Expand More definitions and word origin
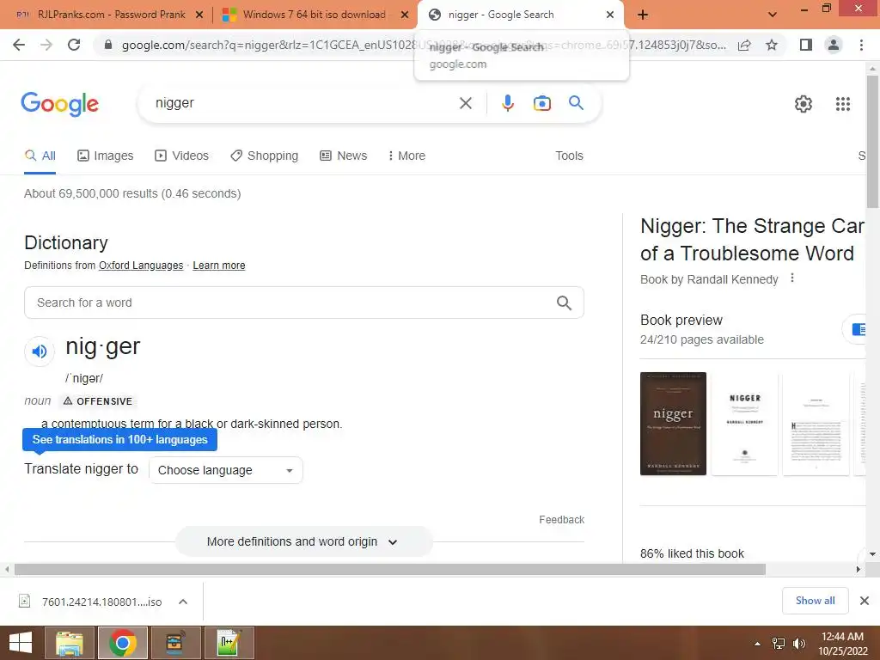This screenshot has width=880, height=660. [303, 541]
